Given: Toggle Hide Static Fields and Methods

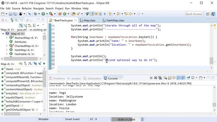Looking at the screenshot, I should tap(40, 63).
